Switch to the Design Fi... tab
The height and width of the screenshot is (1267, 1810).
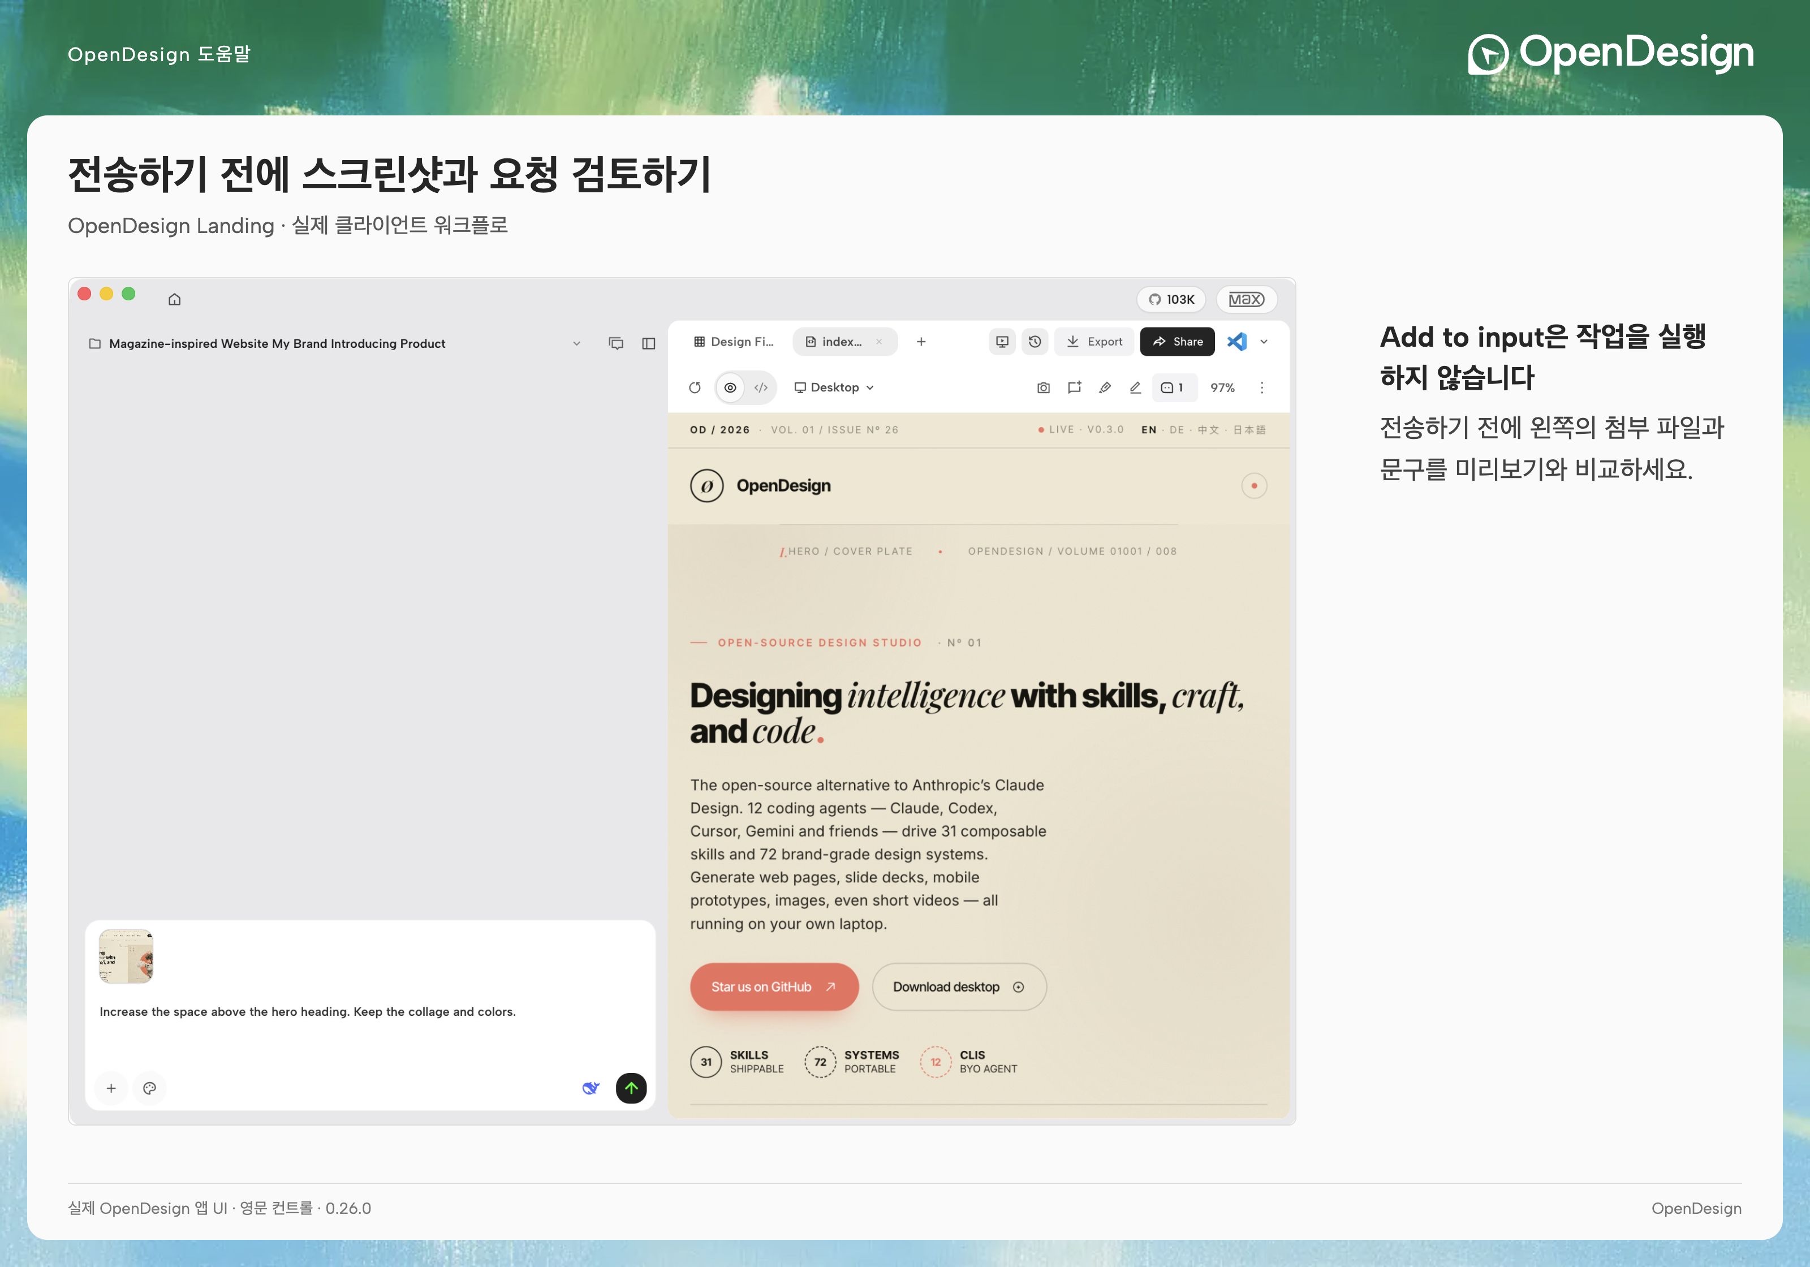point(734,342)
